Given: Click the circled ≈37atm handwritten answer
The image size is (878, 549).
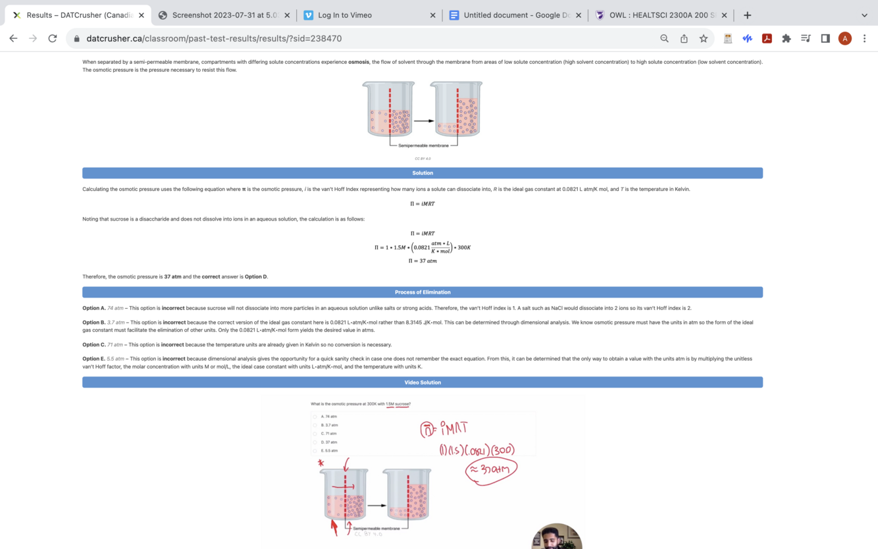Looking at the screenshot, I should coord(491,470).
